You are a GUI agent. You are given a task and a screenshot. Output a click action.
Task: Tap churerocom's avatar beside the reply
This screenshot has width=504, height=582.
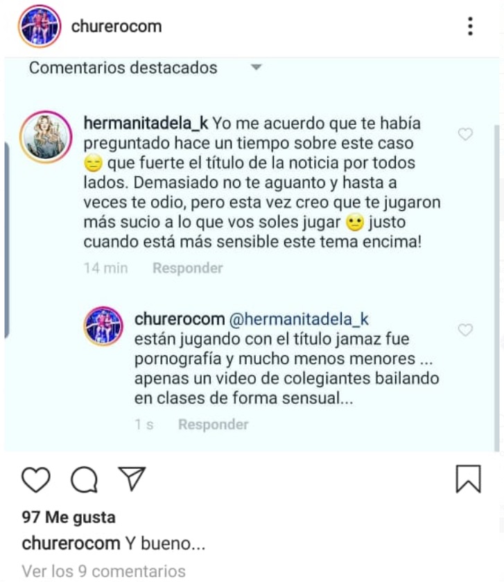click(x=103, y=325)
